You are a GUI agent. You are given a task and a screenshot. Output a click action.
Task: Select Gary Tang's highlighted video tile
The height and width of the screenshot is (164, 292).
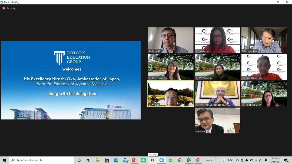pyautogui.click(x=171, y=94)
